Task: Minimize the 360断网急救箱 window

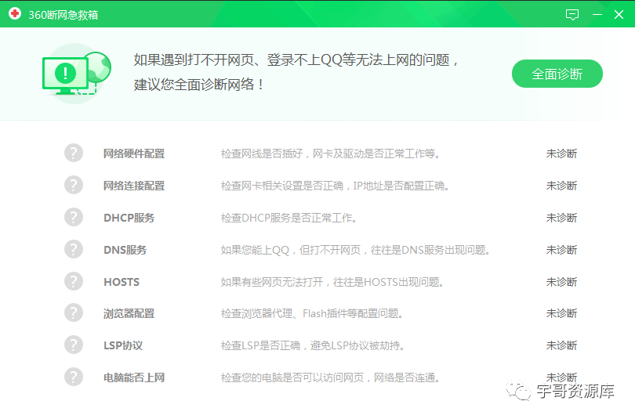Action: coord(597,15)
